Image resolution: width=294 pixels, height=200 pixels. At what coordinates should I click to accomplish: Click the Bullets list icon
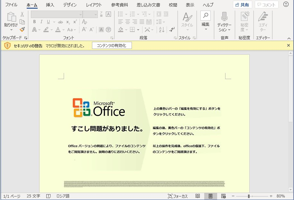coord(120,14)
